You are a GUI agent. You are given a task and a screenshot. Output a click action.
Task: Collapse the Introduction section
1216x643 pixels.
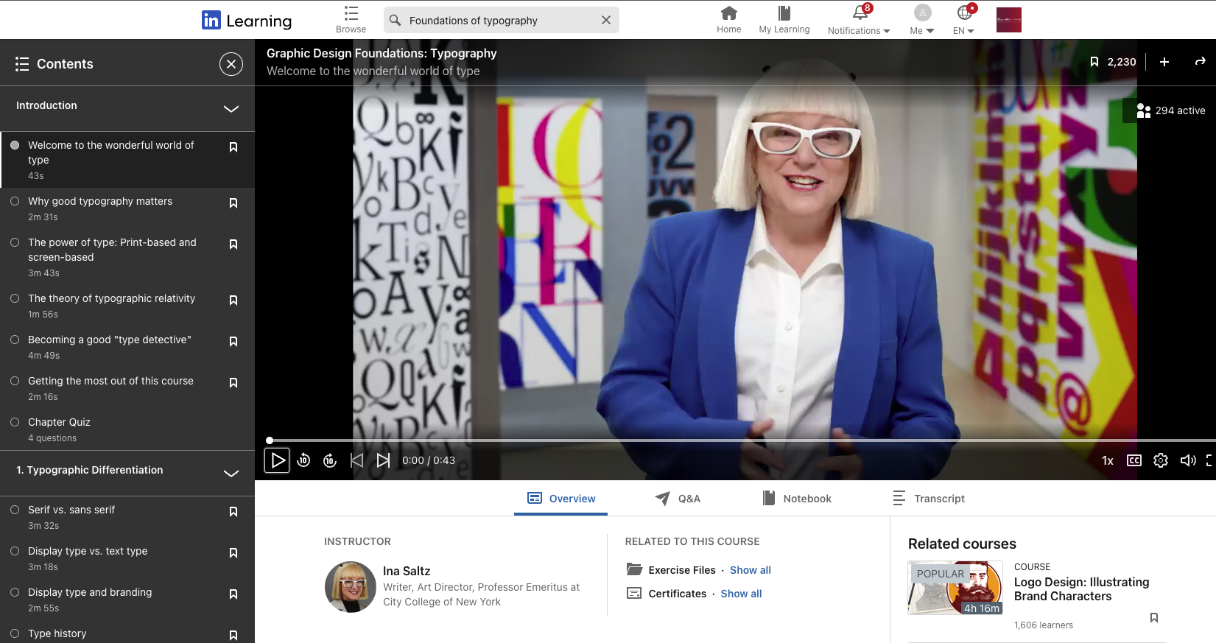231,109
